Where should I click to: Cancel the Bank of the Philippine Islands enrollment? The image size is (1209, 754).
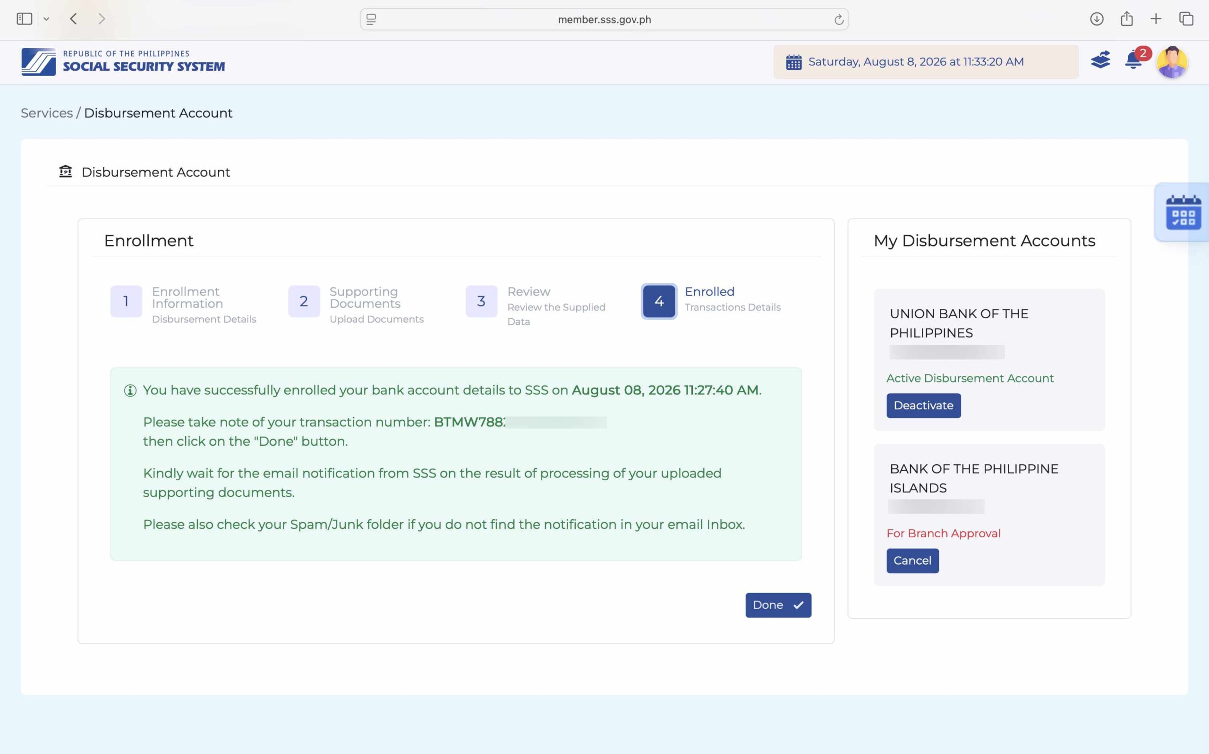coord(912,560)
